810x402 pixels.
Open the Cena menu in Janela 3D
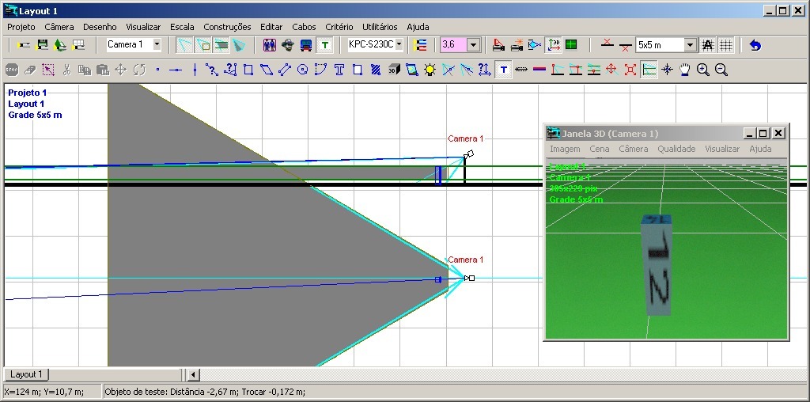[x=600, y=149]
